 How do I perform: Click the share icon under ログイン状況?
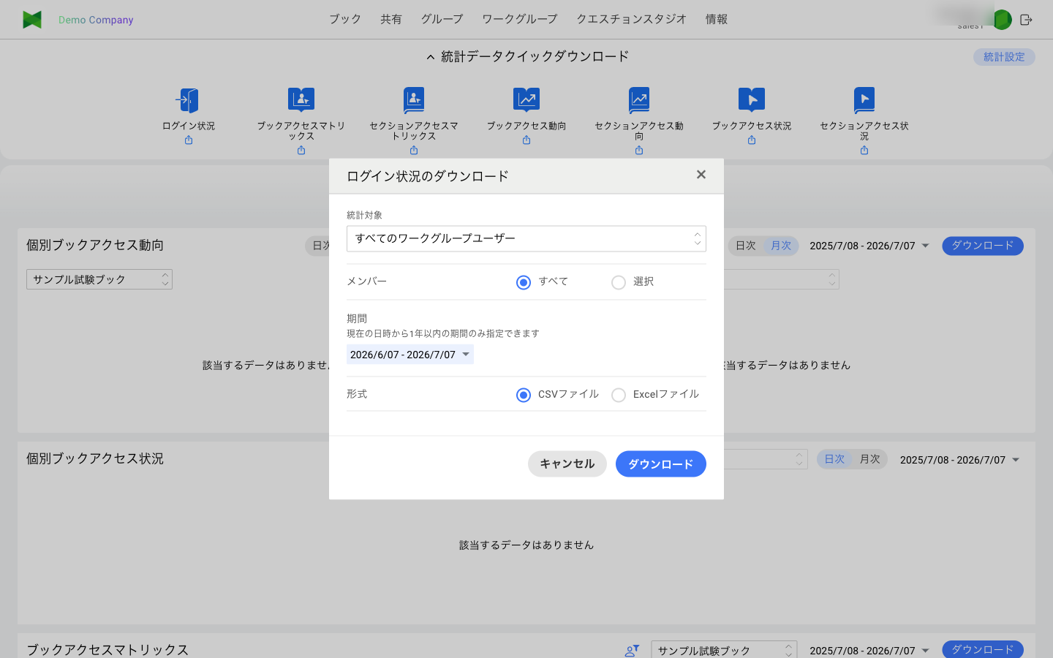189,140
